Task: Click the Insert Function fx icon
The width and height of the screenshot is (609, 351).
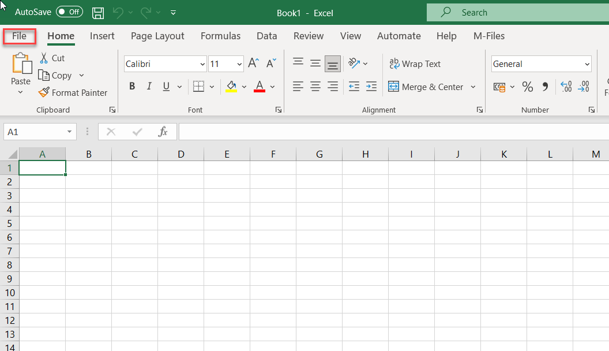Action: click(163, 132)
